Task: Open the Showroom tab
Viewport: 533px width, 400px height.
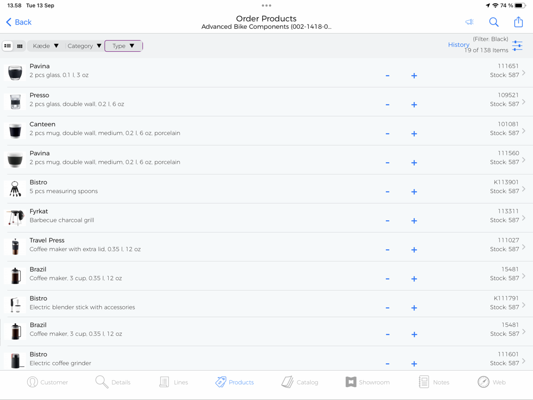Action: point(367,382)
